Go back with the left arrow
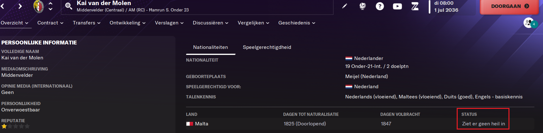 pyautogui.click(x=2, y=6)
